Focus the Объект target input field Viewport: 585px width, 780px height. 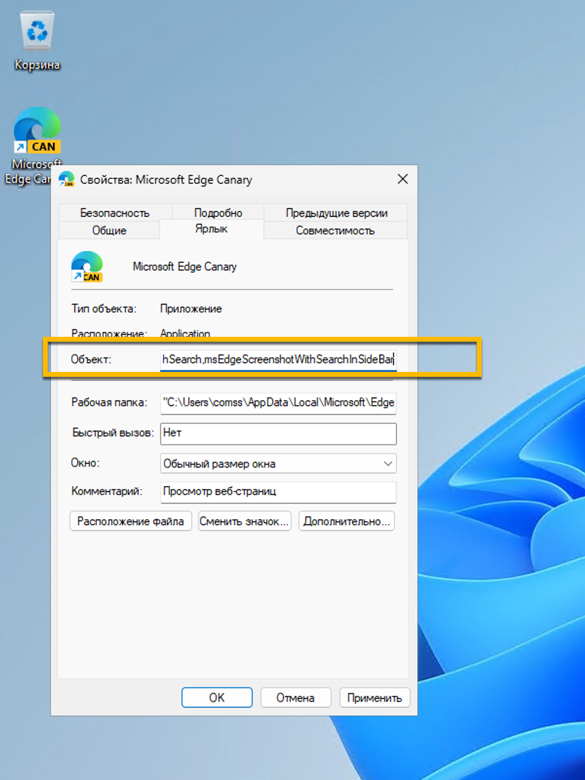(x=278, y=359)
